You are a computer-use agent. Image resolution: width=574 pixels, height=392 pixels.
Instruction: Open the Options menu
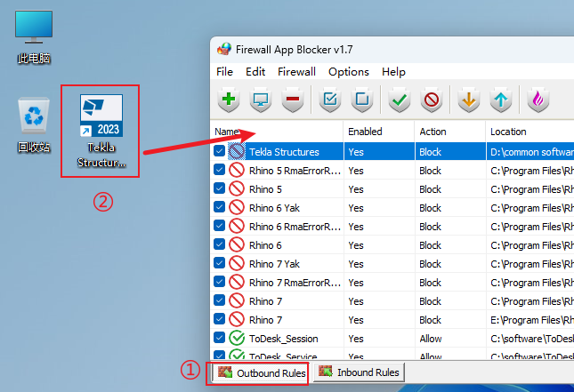[349, 72]
